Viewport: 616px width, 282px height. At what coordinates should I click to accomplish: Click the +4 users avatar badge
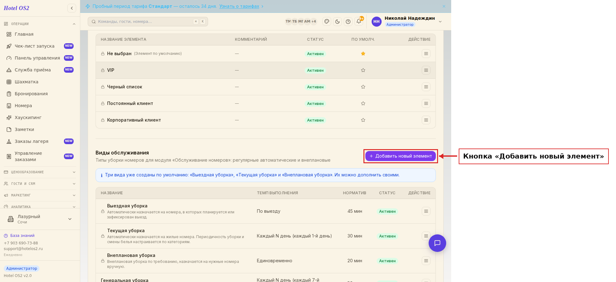click(314, 21)
